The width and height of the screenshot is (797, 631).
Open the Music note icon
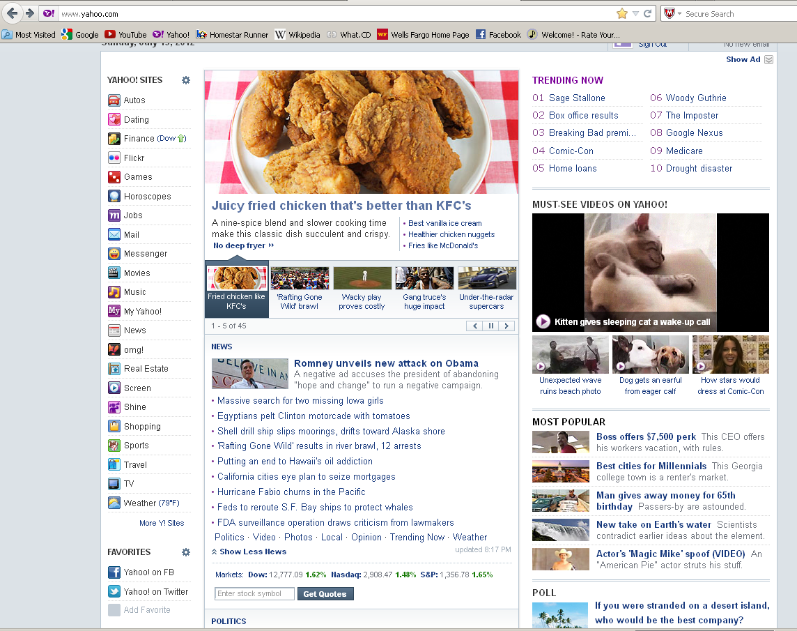[114, 292]
